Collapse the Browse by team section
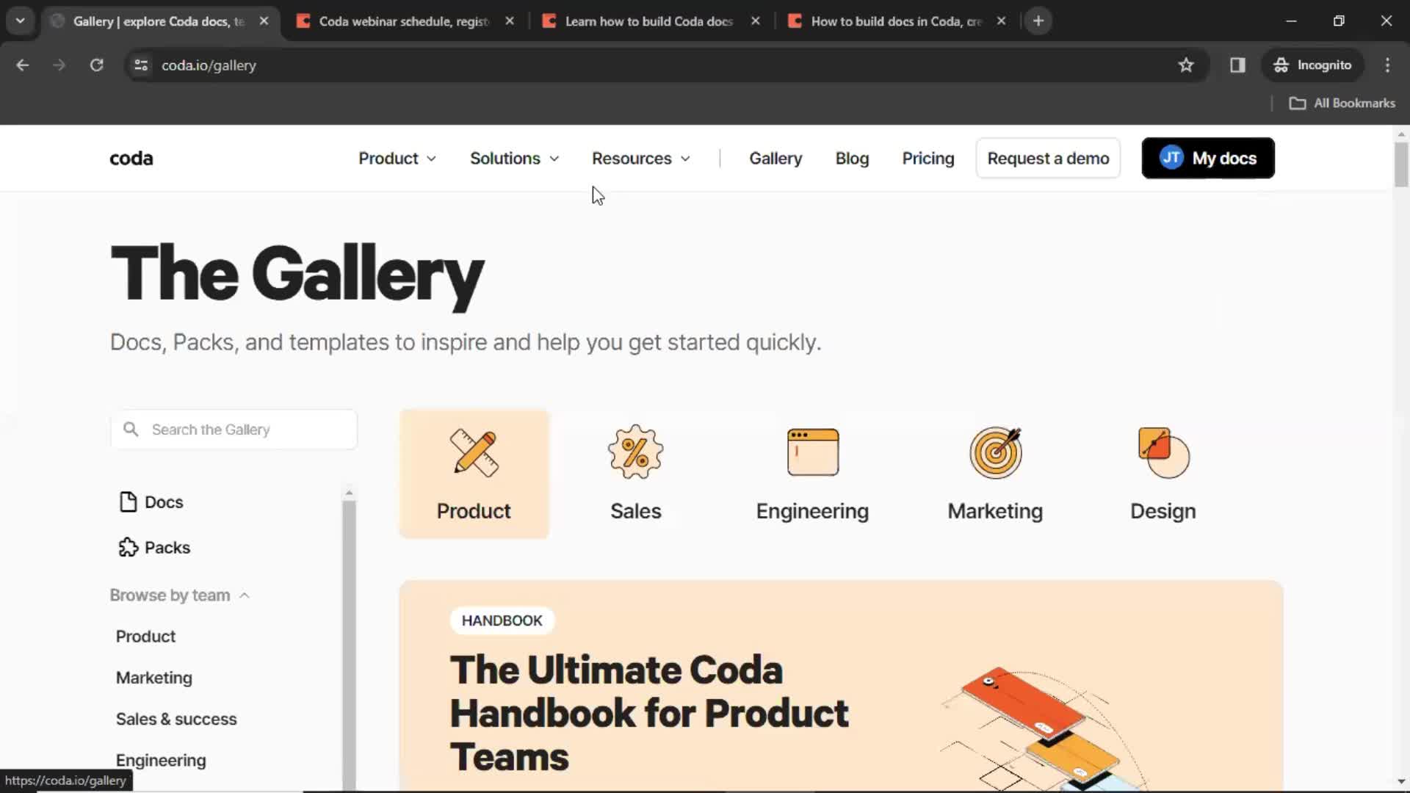This screenshot has height=793, width=1410. [244, 595]
